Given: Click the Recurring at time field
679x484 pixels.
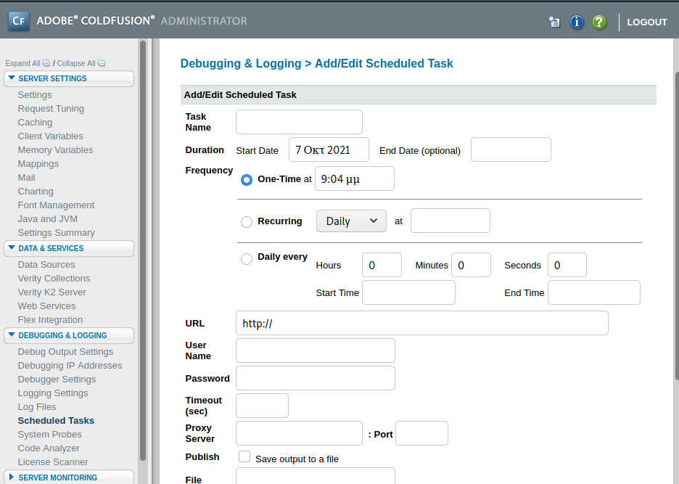Looking at the screenshot, I should point(450,221).
